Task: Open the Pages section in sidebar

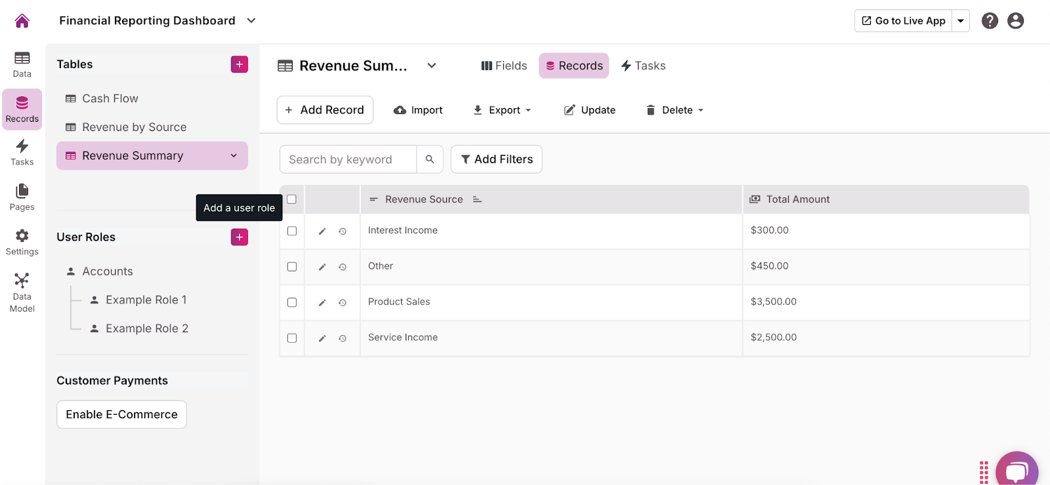Action: pos(22,197)
